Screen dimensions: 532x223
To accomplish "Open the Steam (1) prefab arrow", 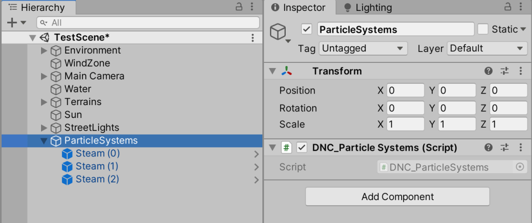I will pyautogui.click(x=256, y=167).
